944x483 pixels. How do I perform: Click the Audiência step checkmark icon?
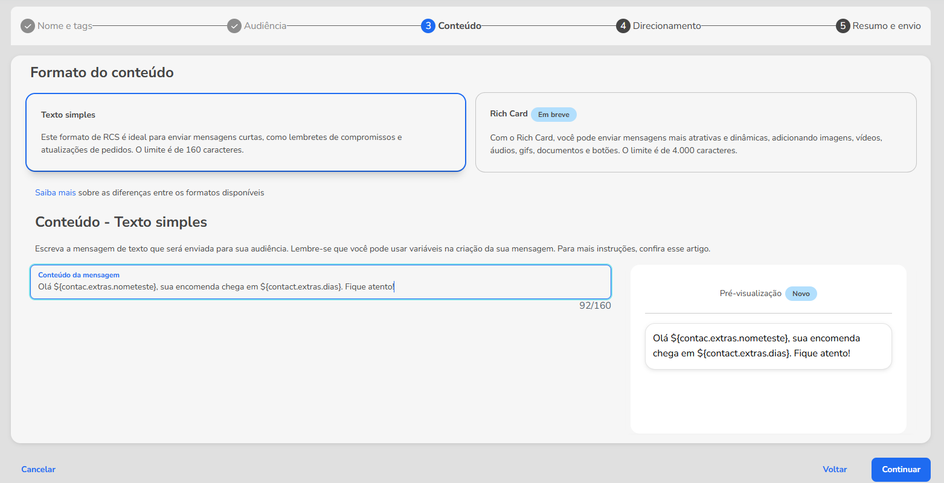[x=234, y=26]
